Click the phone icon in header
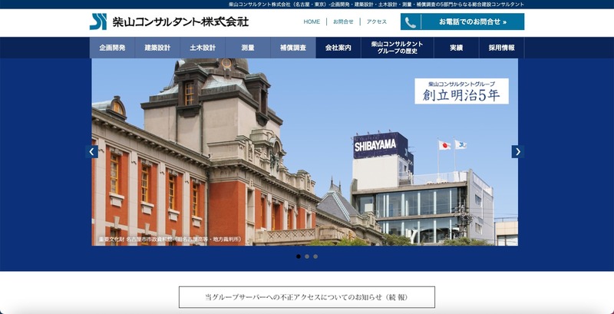 411,22
